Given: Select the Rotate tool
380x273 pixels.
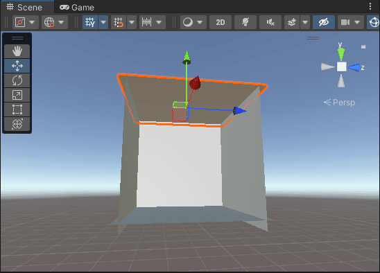Looking at the screenshot, I should 17,80.
